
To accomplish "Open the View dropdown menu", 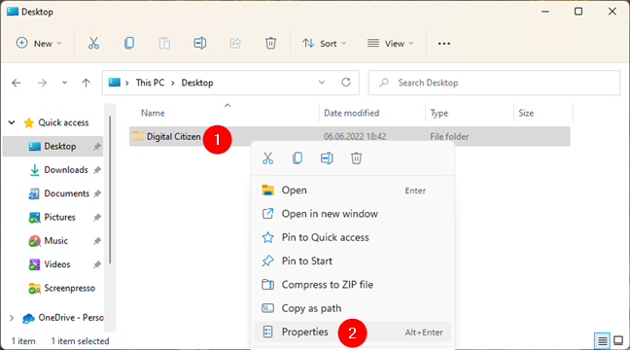I will (x=390, y=43).
